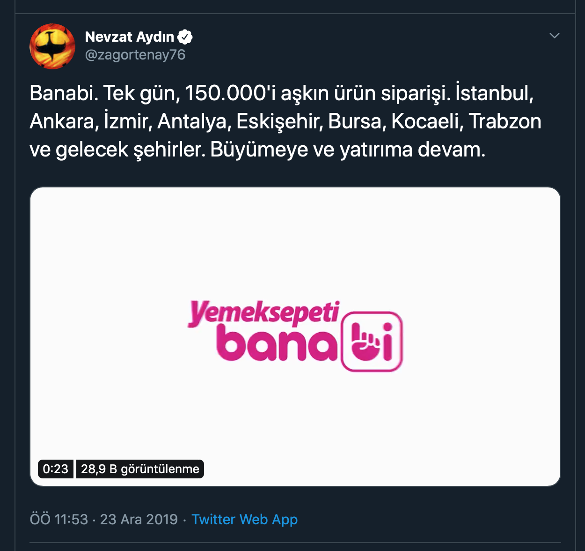Viewport: 585px width, 551px height.
Task: Click the 28,9 B görüntülenme view count
Action: 140,469
